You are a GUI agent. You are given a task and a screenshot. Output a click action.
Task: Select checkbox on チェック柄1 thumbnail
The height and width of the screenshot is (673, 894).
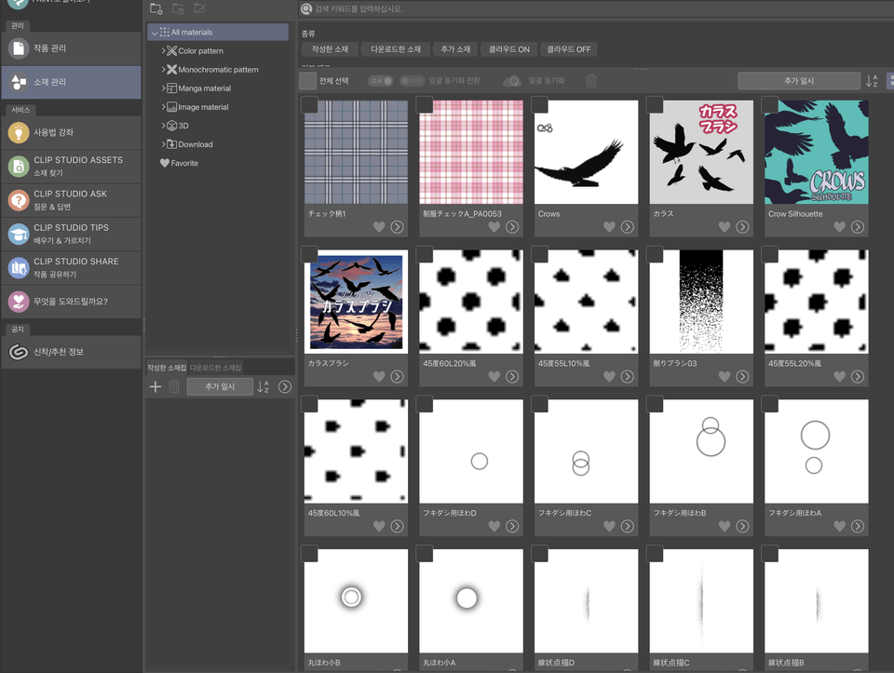point(309,105)
